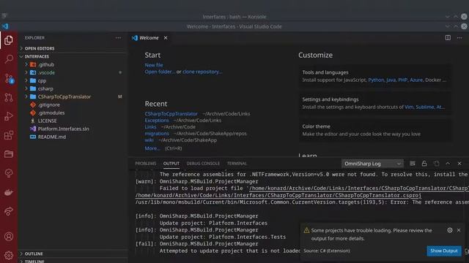Open the tree/test view icon in activity bar
The image size is (469, 263).
coord(9,173)
